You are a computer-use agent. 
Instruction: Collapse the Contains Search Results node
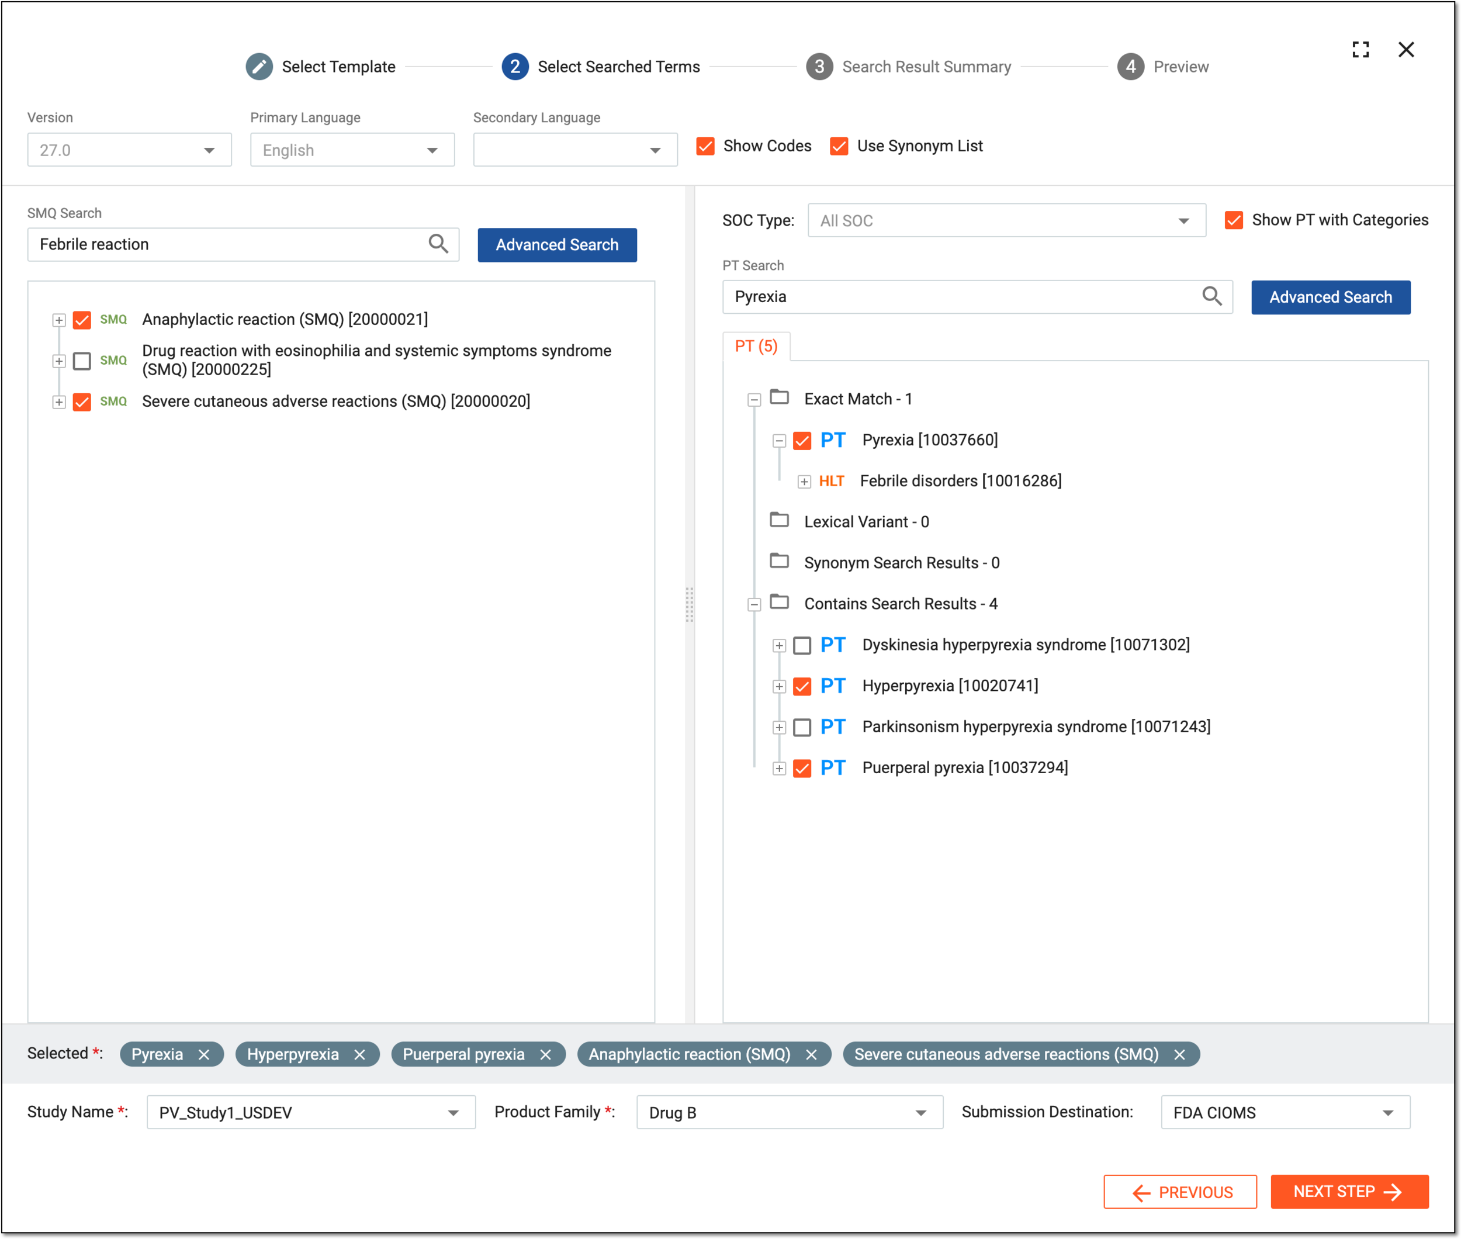(754, 605)
